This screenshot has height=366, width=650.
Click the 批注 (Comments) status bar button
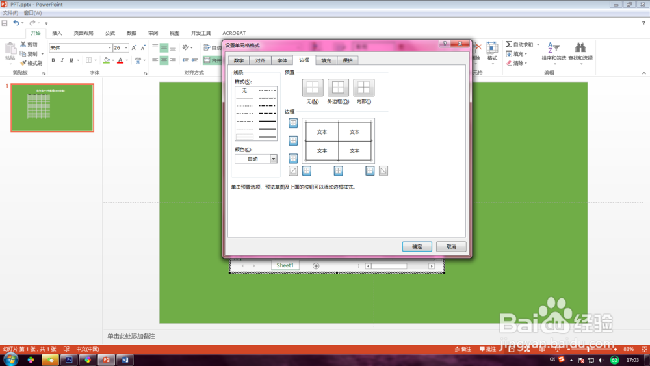coord(487,349)
